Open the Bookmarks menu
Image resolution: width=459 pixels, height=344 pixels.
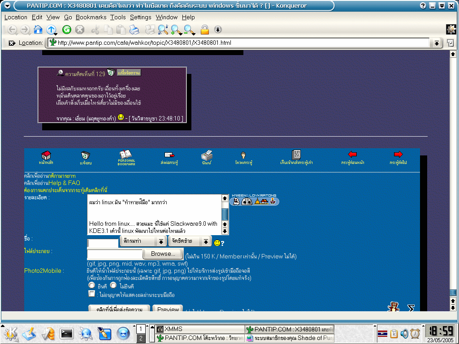(91, 17)
